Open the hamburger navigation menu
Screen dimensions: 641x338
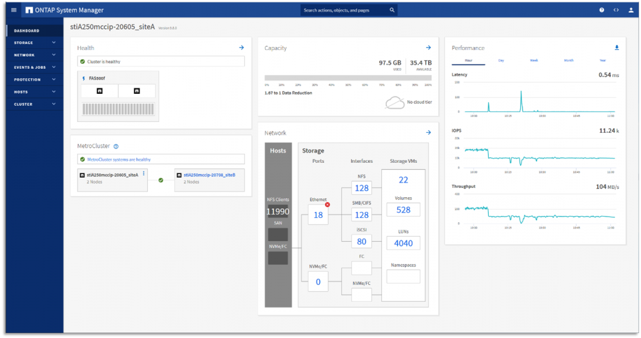14,10
